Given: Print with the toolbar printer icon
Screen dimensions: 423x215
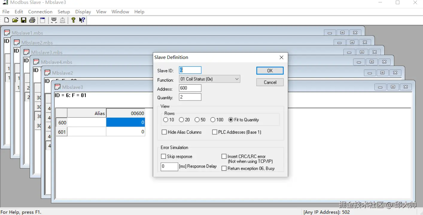Looking at the screenshot, I should point(32,20).
